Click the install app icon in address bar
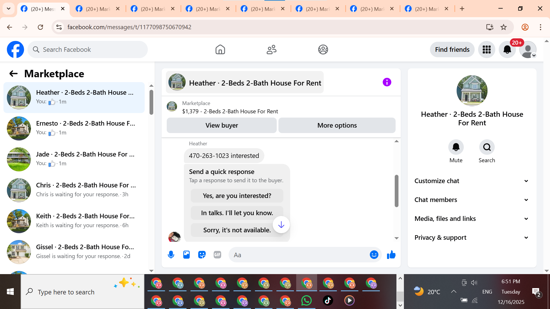The image size is (550, 309). pyautogui.click(x=490, y=27)
